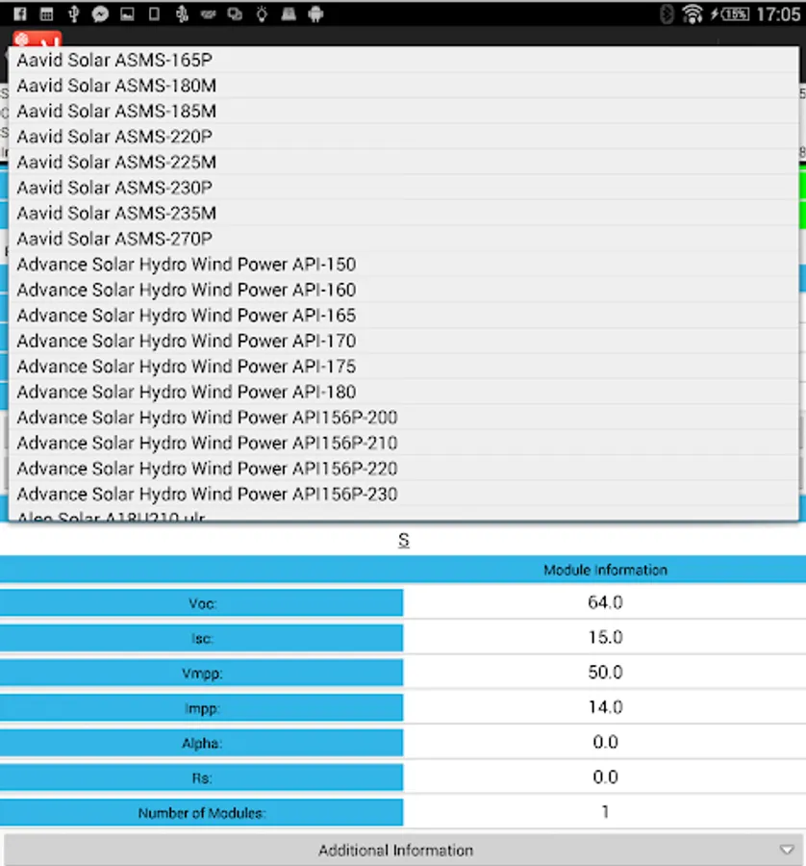
Task: Tap the USB connection status icon
Action: pyautogui.click(x=73, y=13)
